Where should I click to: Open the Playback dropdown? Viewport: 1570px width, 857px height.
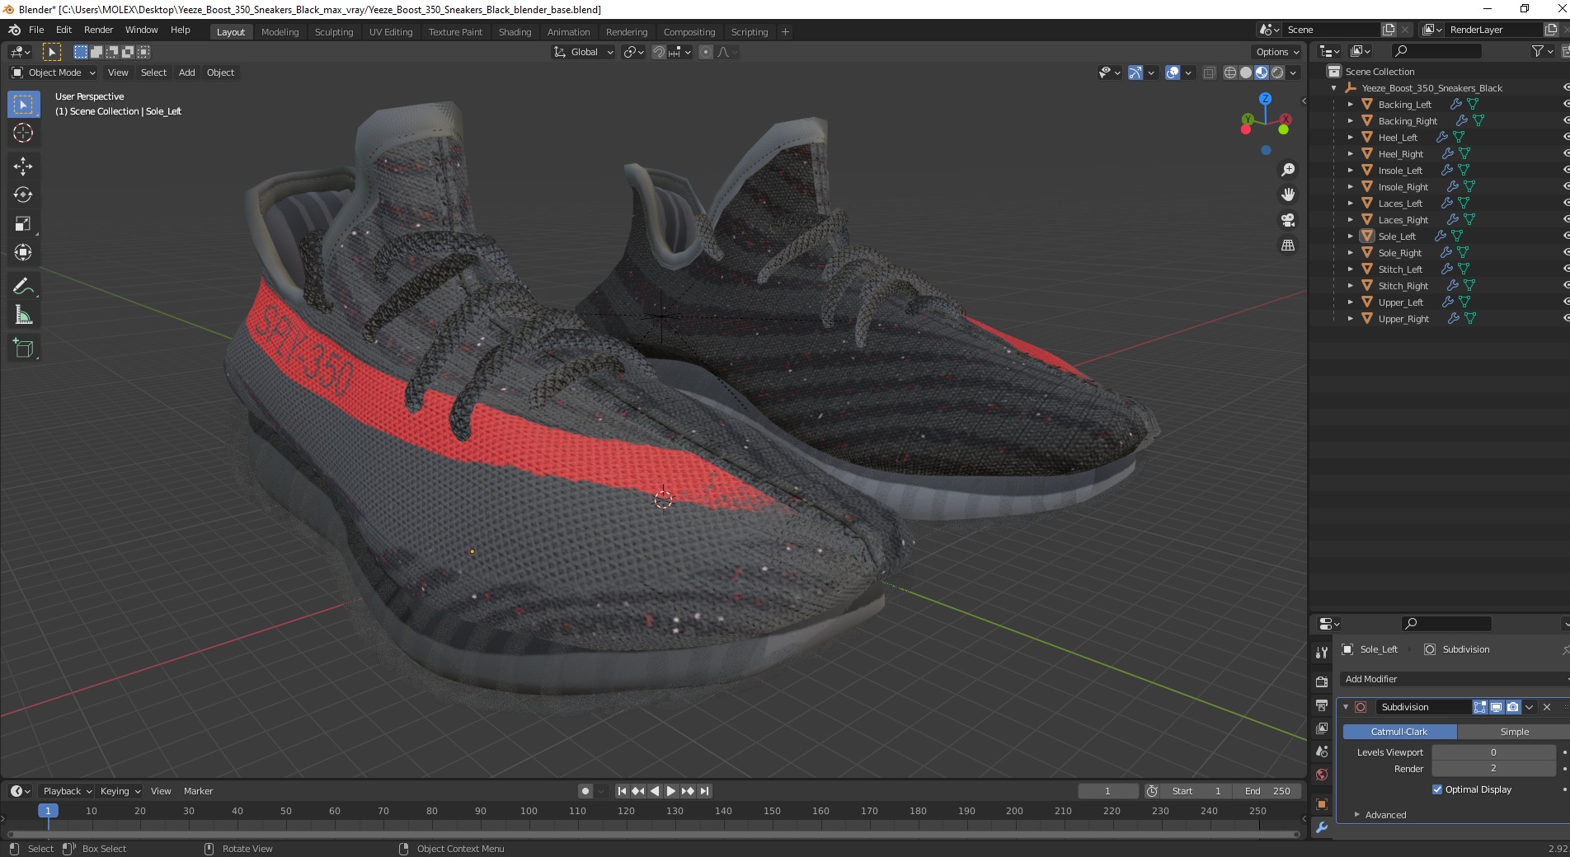click(x=67, y=791)
